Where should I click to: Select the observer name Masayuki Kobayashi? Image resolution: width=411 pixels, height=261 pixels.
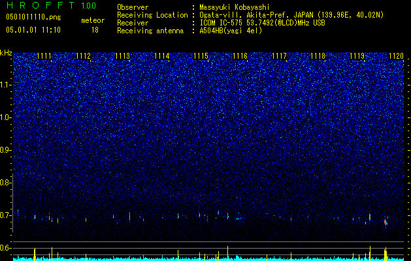coord(235,7)
